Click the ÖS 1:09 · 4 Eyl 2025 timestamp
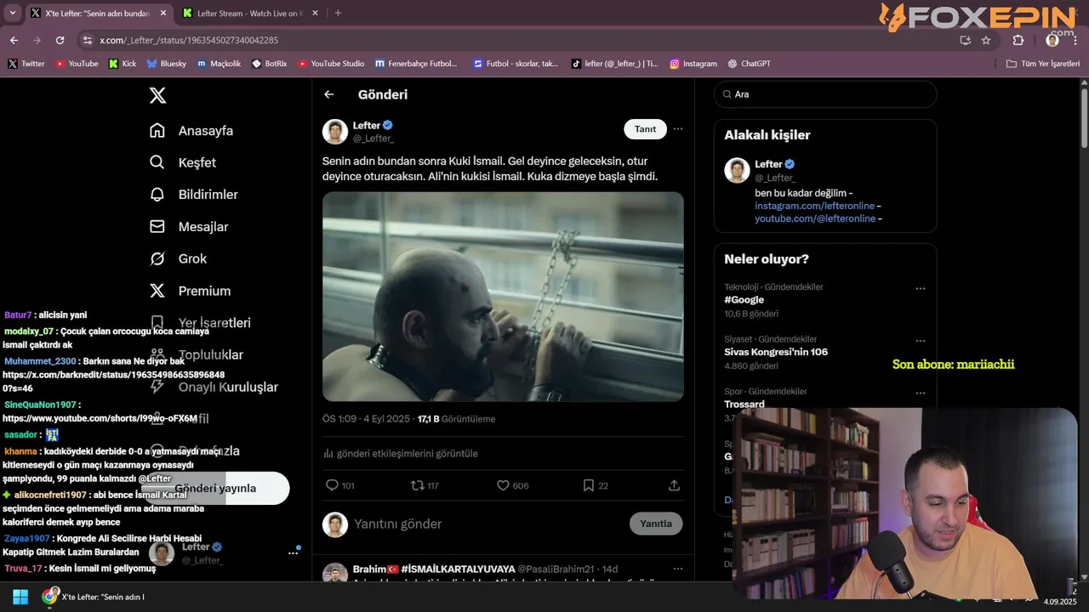 pyautogui.click(x=366, y=419)
